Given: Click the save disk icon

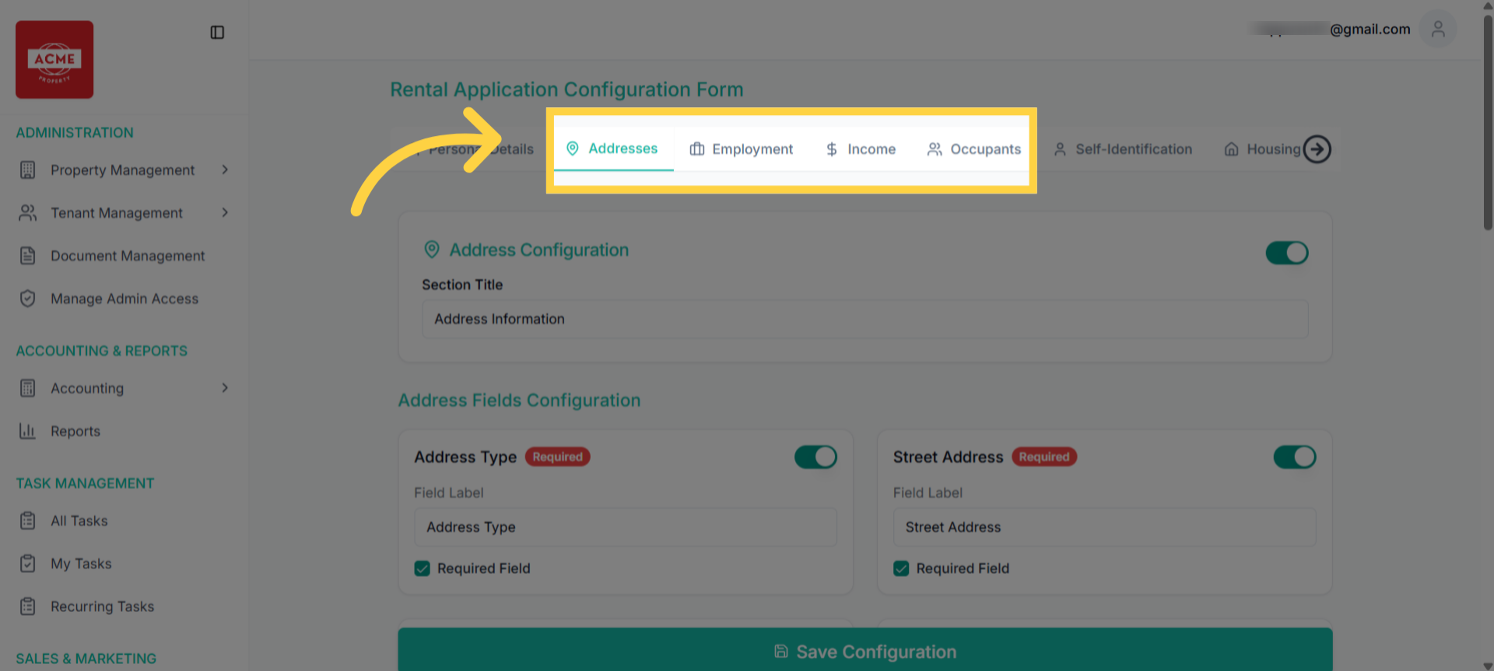Looking at the screenshot, I should (x=781, y=652).
